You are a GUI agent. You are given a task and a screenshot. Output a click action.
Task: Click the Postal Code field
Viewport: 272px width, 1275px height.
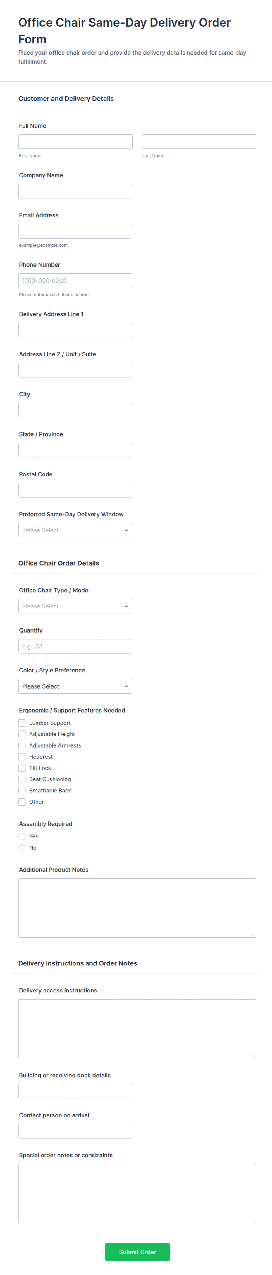(x=75, y=490)
